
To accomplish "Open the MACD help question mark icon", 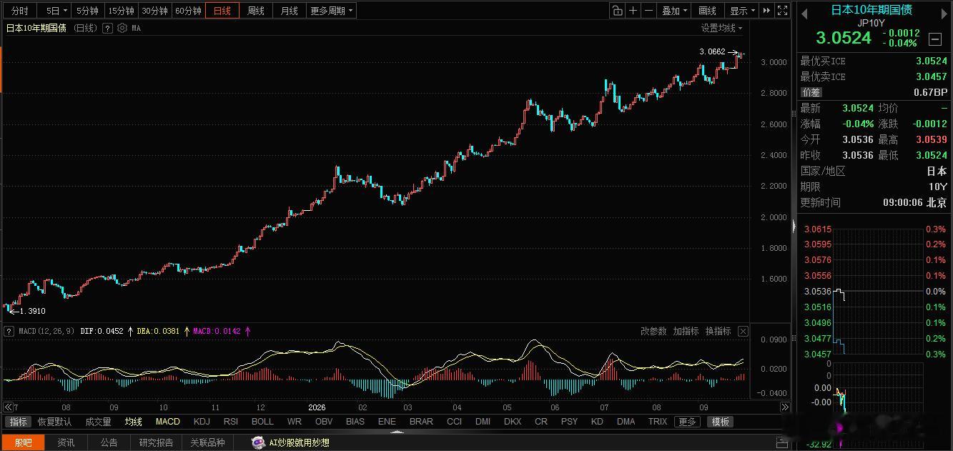I will [x=9, y=331].
